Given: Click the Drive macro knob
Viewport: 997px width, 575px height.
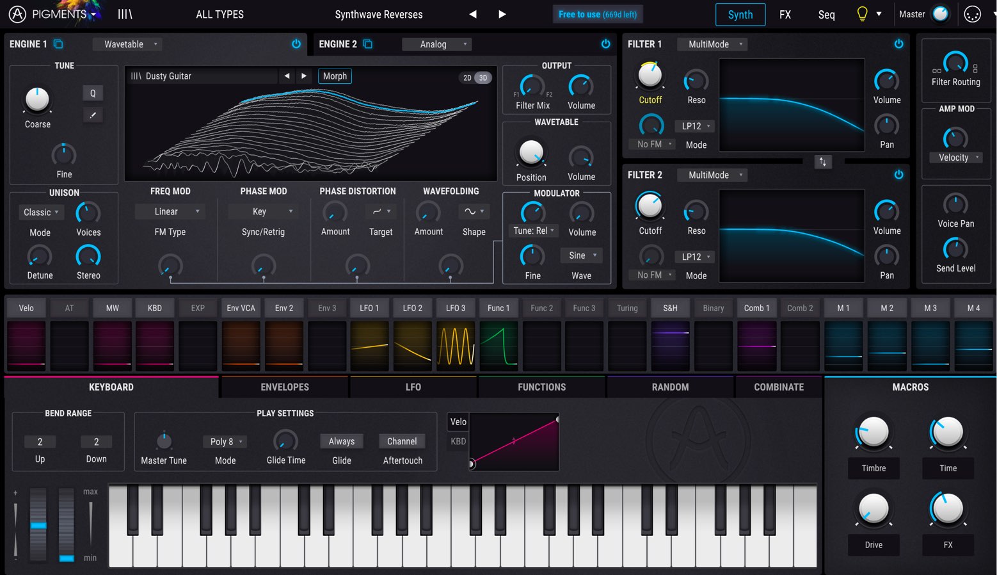Looking at the screenshot, I should pos(873,509).
